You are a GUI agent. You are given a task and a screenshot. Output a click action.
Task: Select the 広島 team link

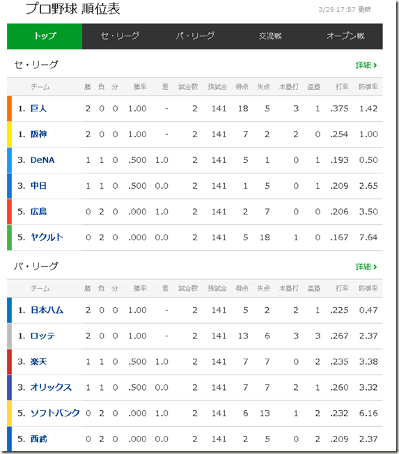click(38, 212)
